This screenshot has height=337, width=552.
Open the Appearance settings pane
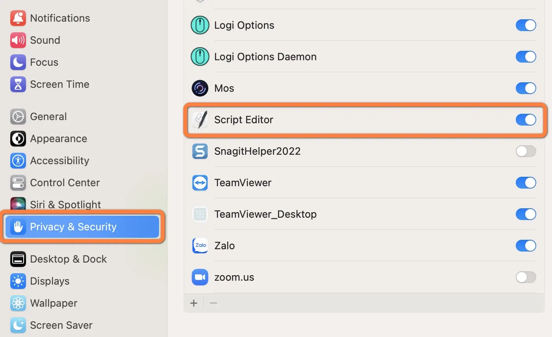coord(59,139)
